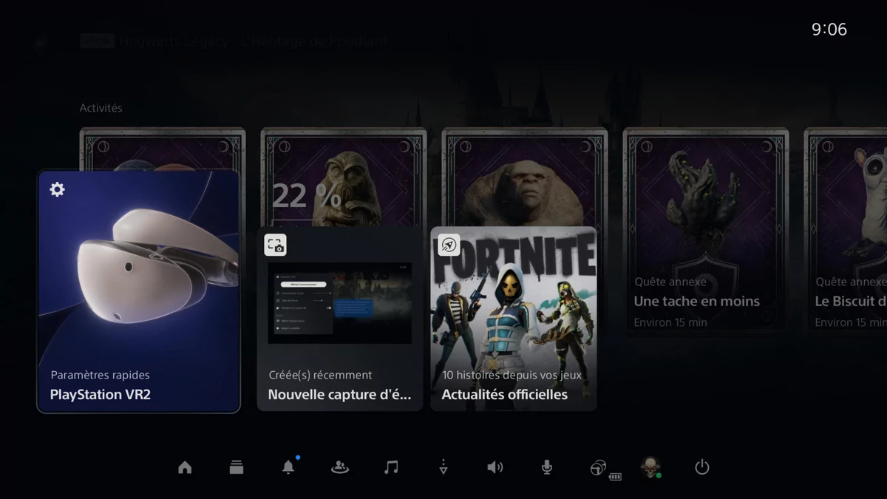
Task: Select the clock showing 9:06
Action: (x=829, y=30)
